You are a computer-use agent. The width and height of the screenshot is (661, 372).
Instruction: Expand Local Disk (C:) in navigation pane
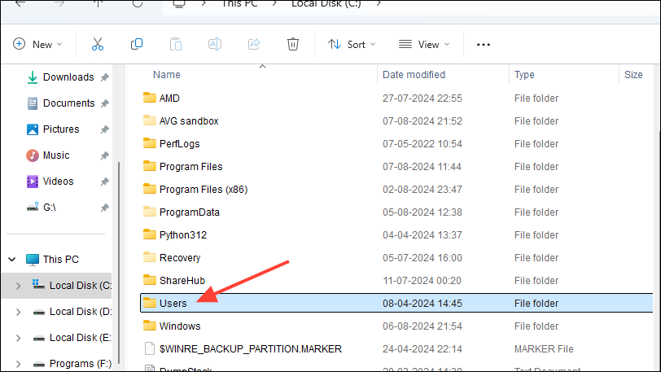(x=18, y=286)
